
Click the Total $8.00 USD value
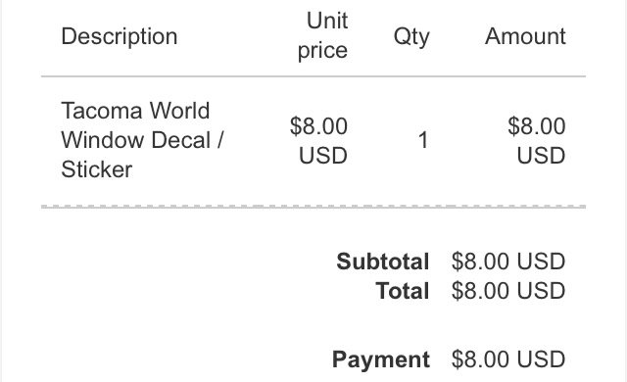[508, 291]
